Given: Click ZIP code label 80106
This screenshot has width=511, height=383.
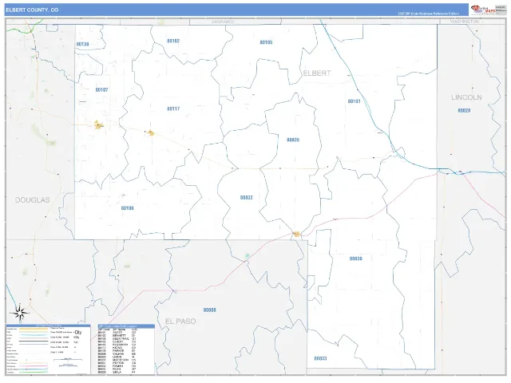Looking at the screenshot, I should [127, 208].
